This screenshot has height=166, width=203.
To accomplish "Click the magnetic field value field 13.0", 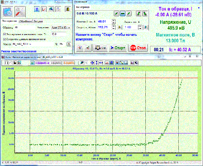I will 58,34.
